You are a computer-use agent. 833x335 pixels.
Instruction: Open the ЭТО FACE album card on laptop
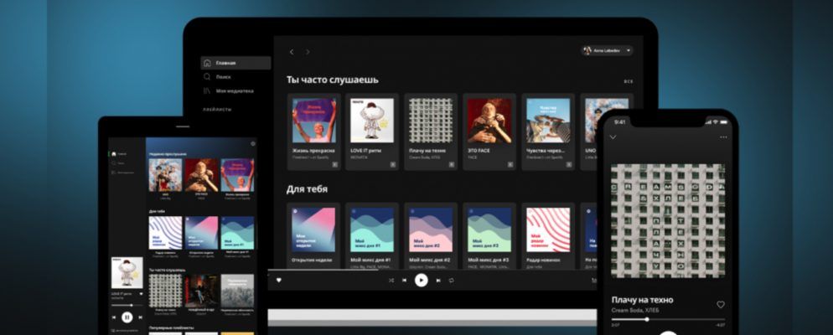pyautogui.click(x=489, y=131)
